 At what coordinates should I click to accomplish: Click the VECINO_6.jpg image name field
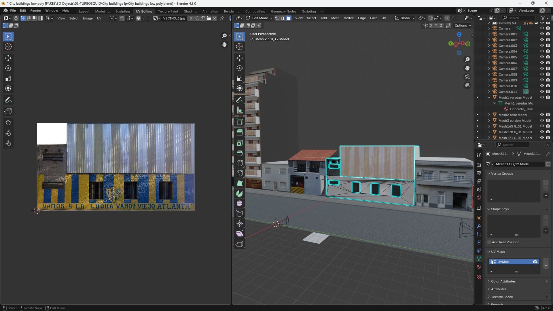click(x=174, y=18)
